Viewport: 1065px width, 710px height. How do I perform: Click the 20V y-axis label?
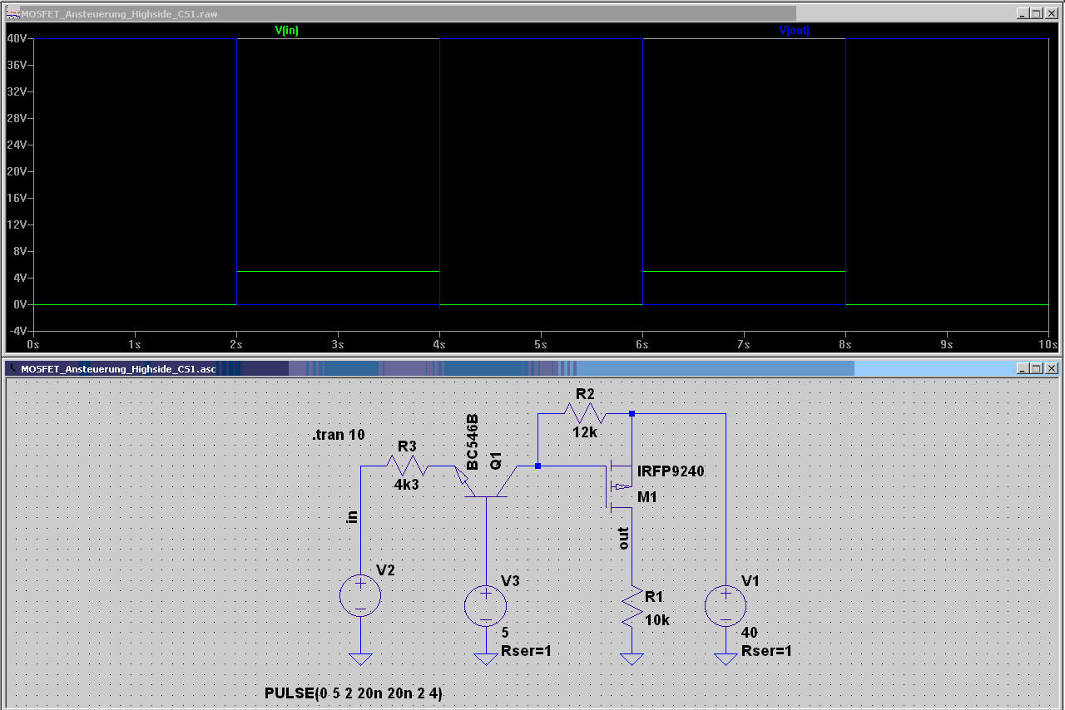pos(17,171)
